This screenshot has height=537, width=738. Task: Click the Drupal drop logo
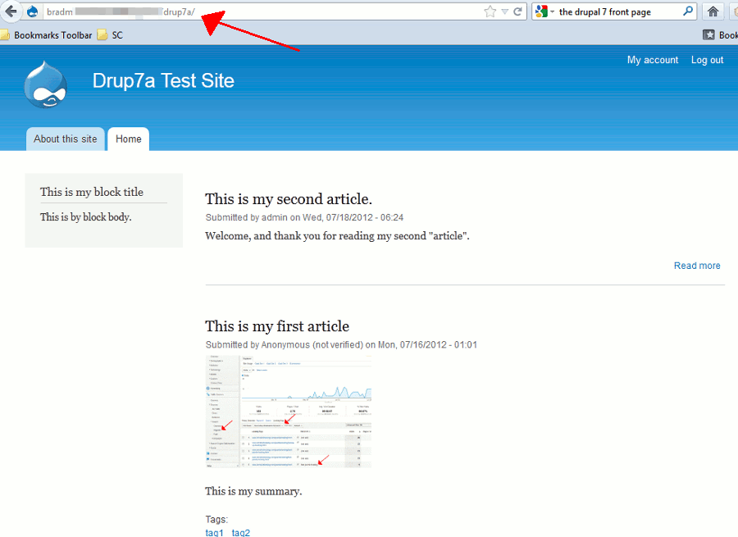[46, 84]
